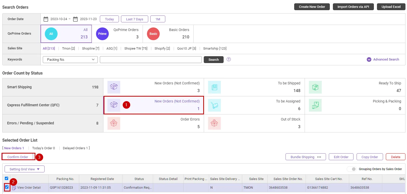This screenshot has height=194, width=407.
Task: Set date range to Today
Action: 110,19
